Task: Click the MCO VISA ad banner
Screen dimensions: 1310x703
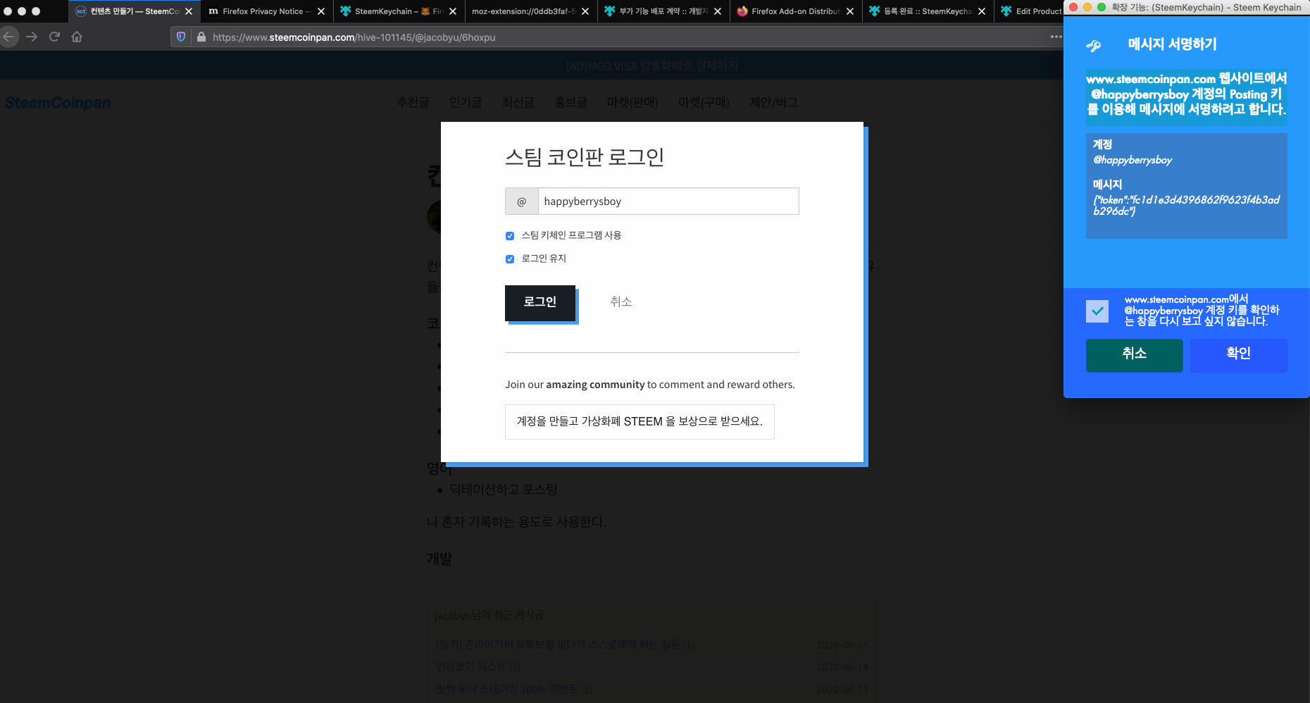Action: [652, 66]
